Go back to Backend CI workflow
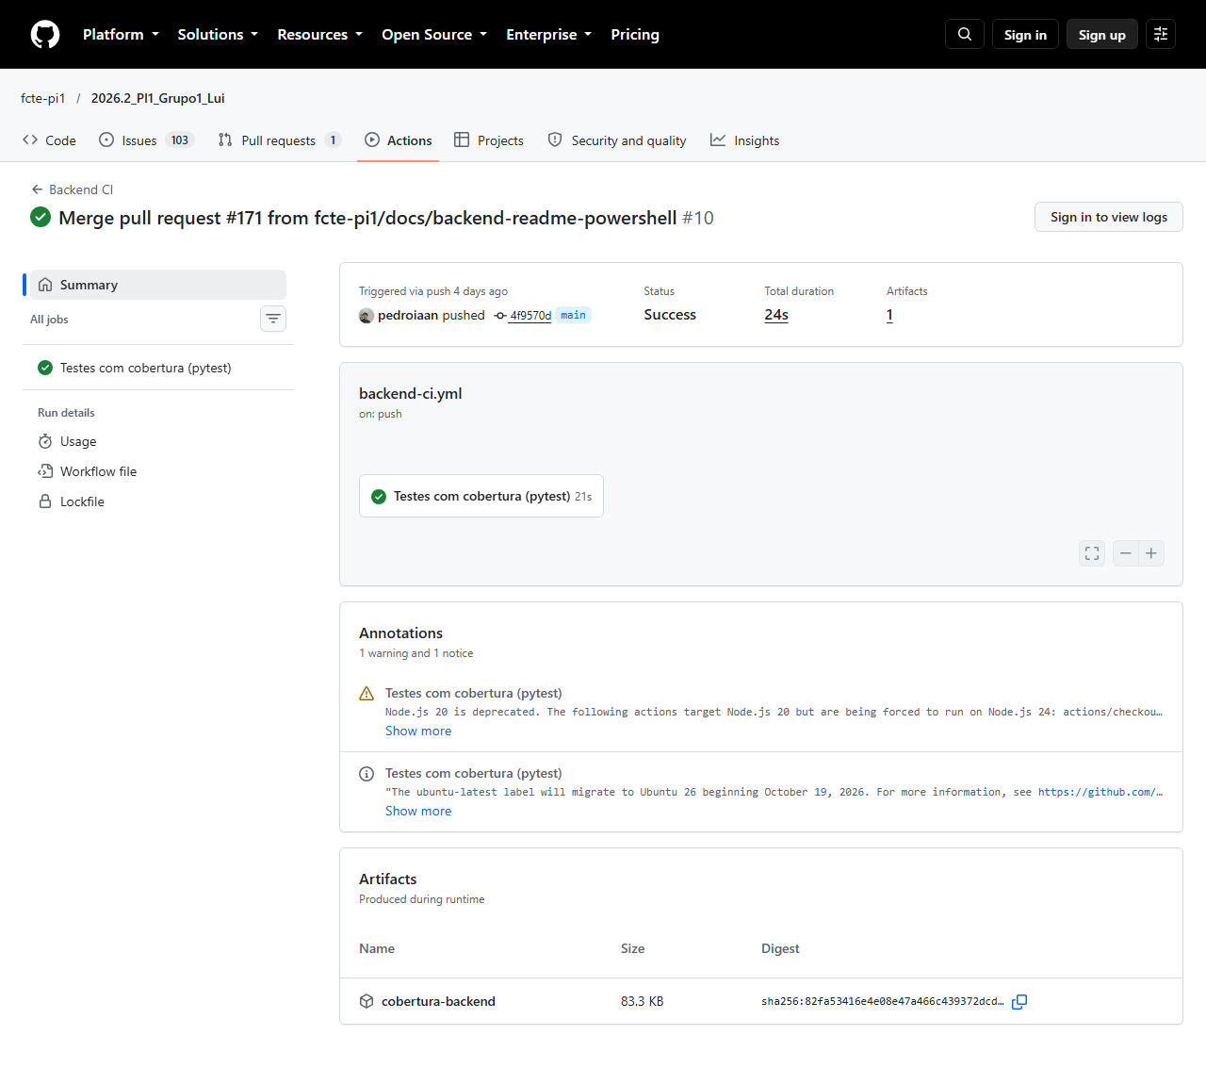Image resolution: width=1206 pixels, height=1085 pixels. (x=72, y=189)
